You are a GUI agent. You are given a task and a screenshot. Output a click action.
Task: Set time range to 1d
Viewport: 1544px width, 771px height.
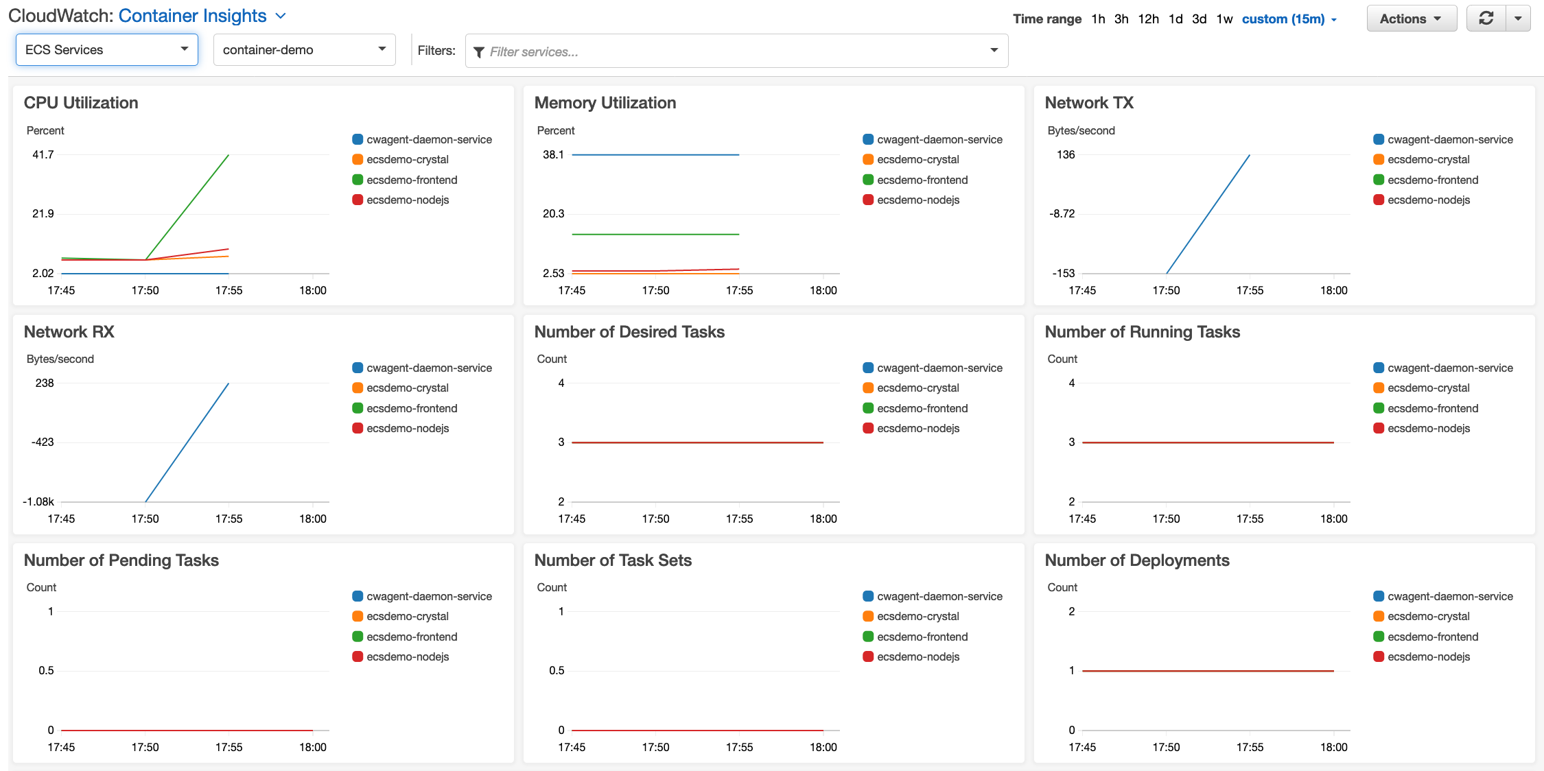pyautogui.click(x=1175, y=19)
